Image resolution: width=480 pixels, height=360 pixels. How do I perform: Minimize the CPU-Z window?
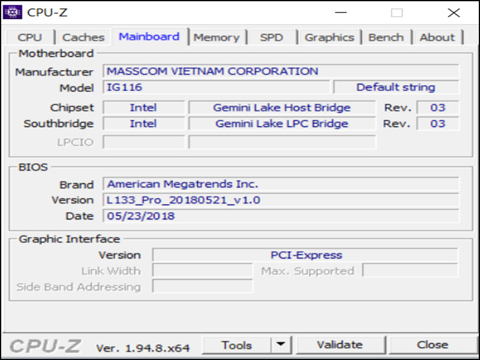341,13
